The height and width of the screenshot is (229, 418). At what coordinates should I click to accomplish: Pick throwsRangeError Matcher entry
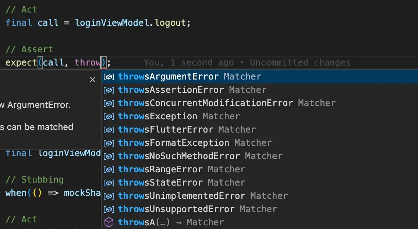260,169
